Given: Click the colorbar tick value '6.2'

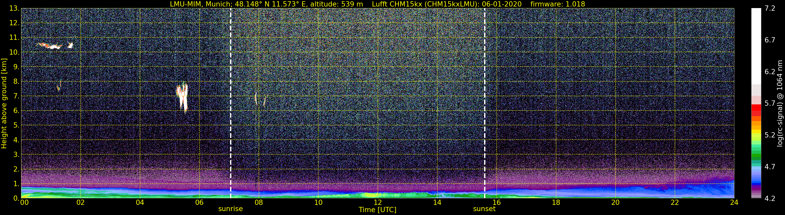Looking at the screenshot, I should pyautogui.click(x=770, y=72).
